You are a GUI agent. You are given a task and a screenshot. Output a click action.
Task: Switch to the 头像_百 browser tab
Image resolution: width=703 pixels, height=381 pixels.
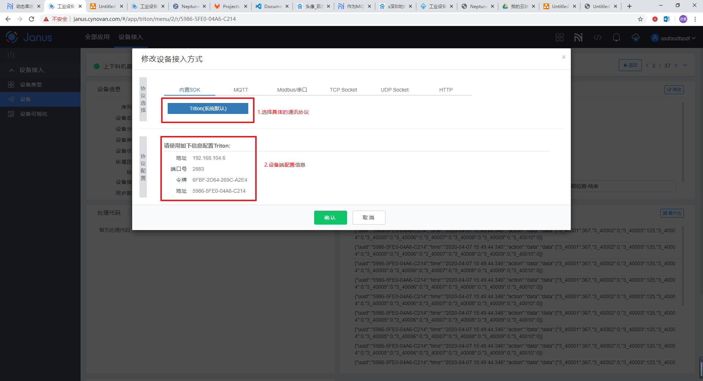[x=313, y=6]
